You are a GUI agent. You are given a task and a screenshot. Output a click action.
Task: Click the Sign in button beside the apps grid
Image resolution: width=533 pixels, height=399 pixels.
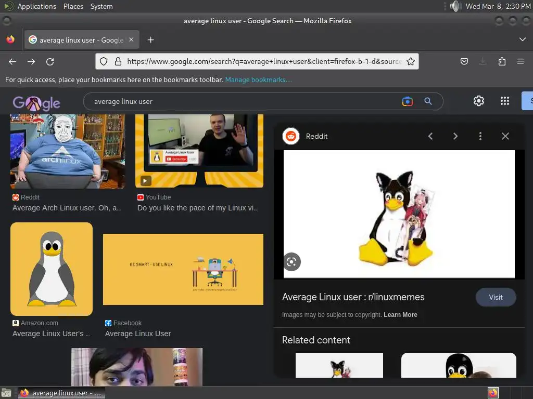click(x=527, y=101)
